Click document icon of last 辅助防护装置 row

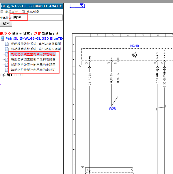click(7, 70)
